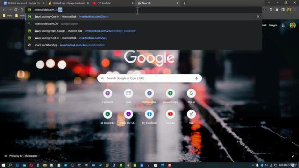Screen dimensions: 299x168
Task: Toggle the Chrome side panel icon
Action: tap(283, 10)
